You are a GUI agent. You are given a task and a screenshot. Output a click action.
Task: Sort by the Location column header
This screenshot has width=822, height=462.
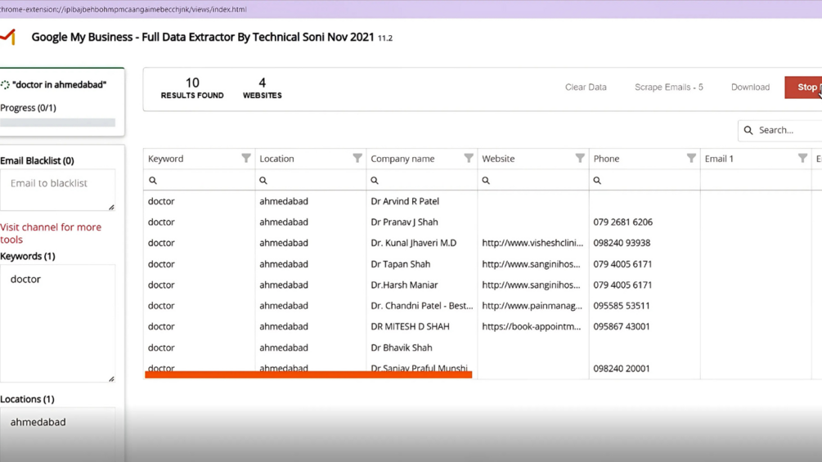click(x=276, y=159)
